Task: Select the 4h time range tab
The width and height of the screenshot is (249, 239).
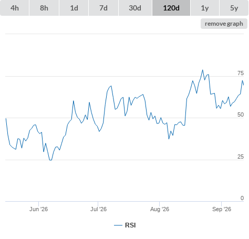Action: pyautogui.click(x=15, y=8)
